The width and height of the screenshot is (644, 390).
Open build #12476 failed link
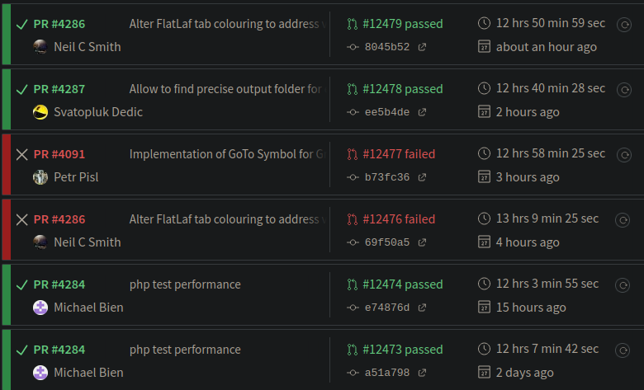[x=399, y=219]
